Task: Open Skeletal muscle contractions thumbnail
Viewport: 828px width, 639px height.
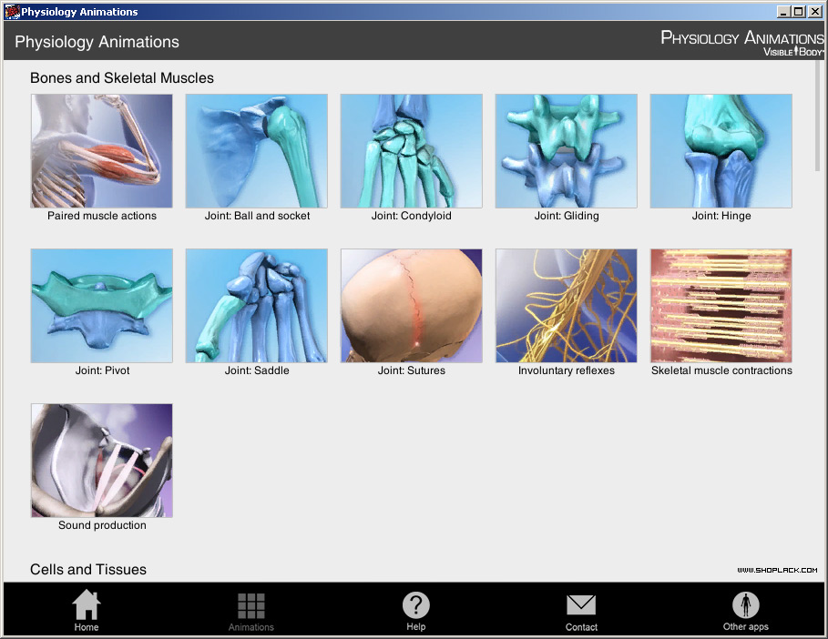Action: click(721, 306)
